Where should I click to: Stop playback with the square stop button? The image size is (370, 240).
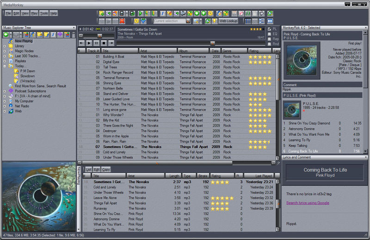click(104, 43)
